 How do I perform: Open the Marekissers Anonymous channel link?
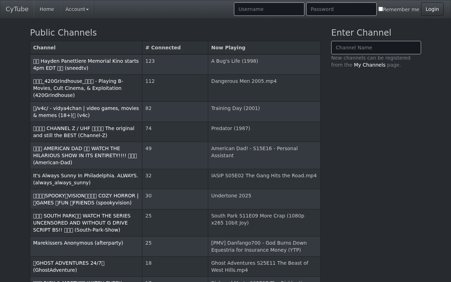(78, 243)
